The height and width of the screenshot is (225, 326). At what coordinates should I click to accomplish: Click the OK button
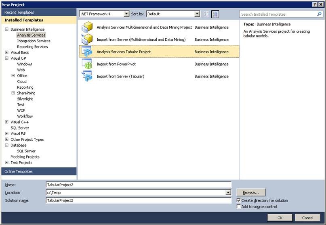tap(280, 218)
